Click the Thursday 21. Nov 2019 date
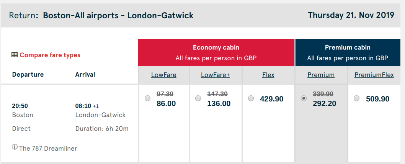 pos(351,16)
